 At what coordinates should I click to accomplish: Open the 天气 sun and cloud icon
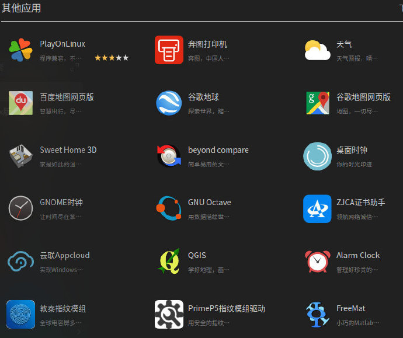(317, 50)
